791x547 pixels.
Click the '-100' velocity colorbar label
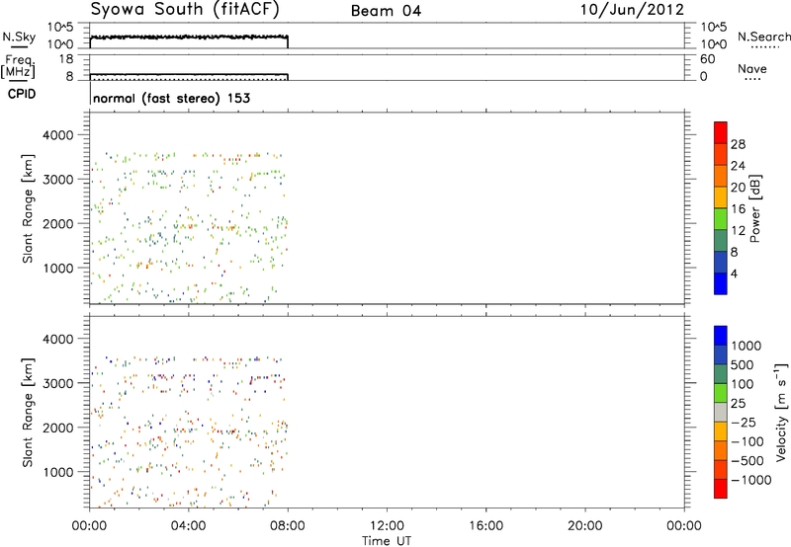(747, 441)
